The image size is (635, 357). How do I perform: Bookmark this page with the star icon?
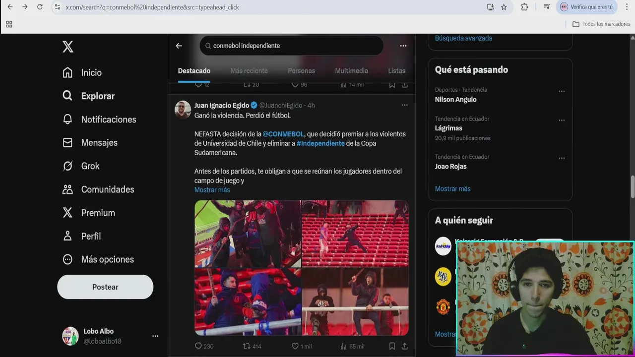504,7
